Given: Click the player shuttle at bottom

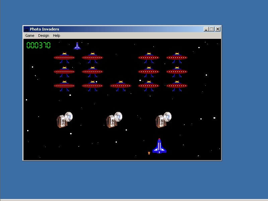Looking at the screenshot, I should pyautogui.click(x=159, y=146).
